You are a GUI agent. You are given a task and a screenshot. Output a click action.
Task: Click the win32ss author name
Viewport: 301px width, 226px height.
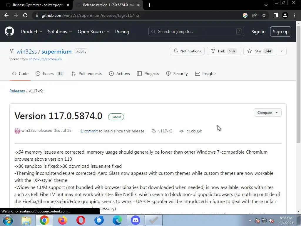(29, 130)
